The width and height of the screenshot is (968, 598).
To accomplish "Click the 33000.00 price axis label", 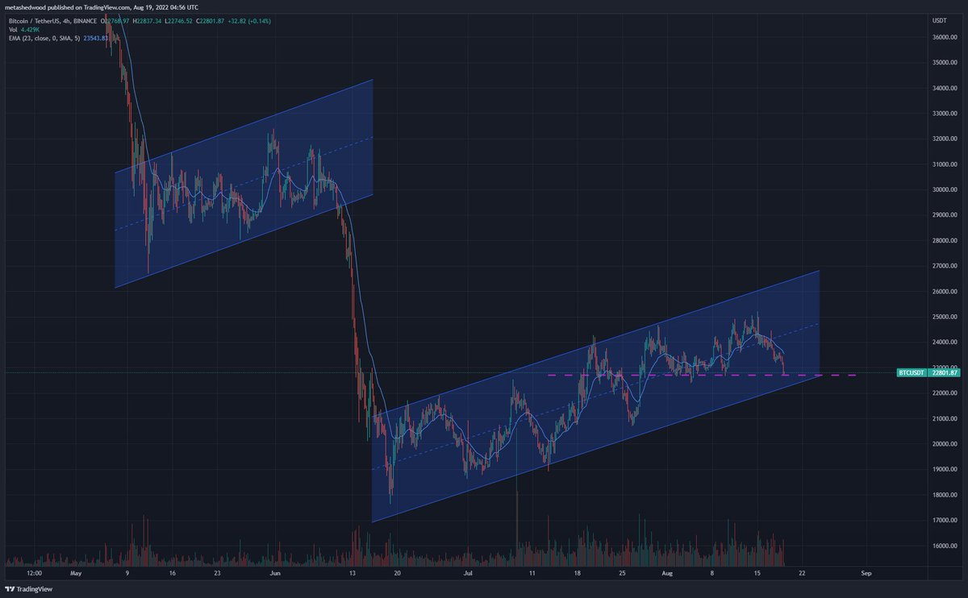I will (x=943, y=114).
